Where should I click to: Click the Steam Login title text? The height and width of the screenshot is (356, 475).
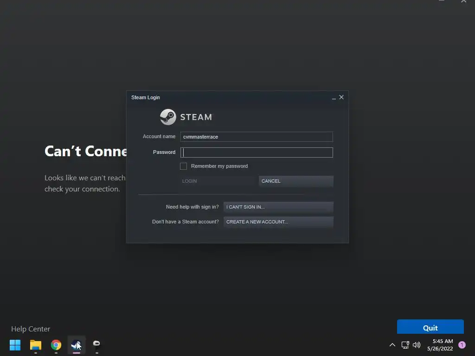point(145,97)
